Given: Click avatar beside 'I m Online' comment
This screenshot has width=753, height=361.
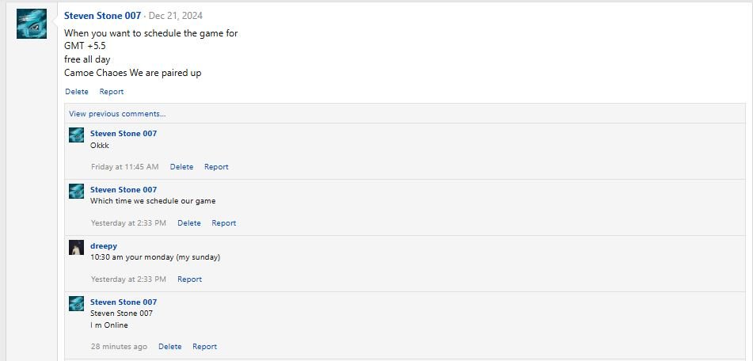Looking at the screenshot, I should point(76,303).
